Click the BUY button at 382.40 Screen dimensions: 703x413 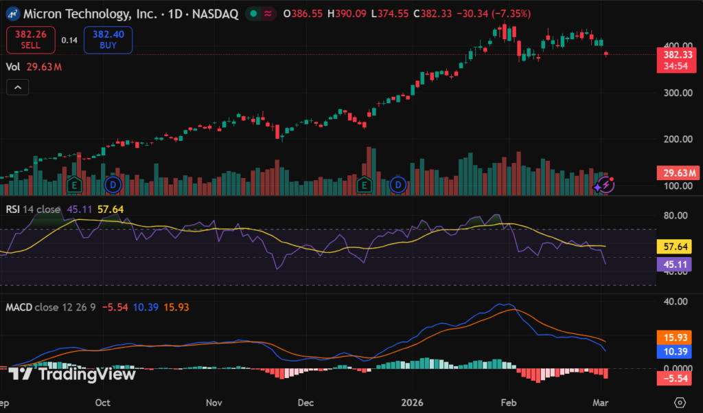coord(108,40)
